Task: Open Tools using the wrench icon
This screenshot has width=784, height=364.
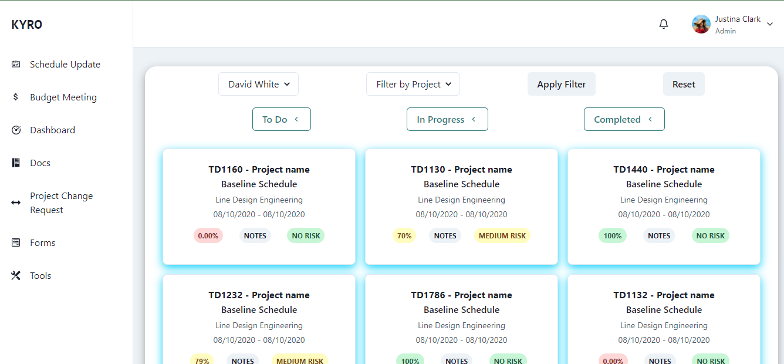Action: coord(16,275)
